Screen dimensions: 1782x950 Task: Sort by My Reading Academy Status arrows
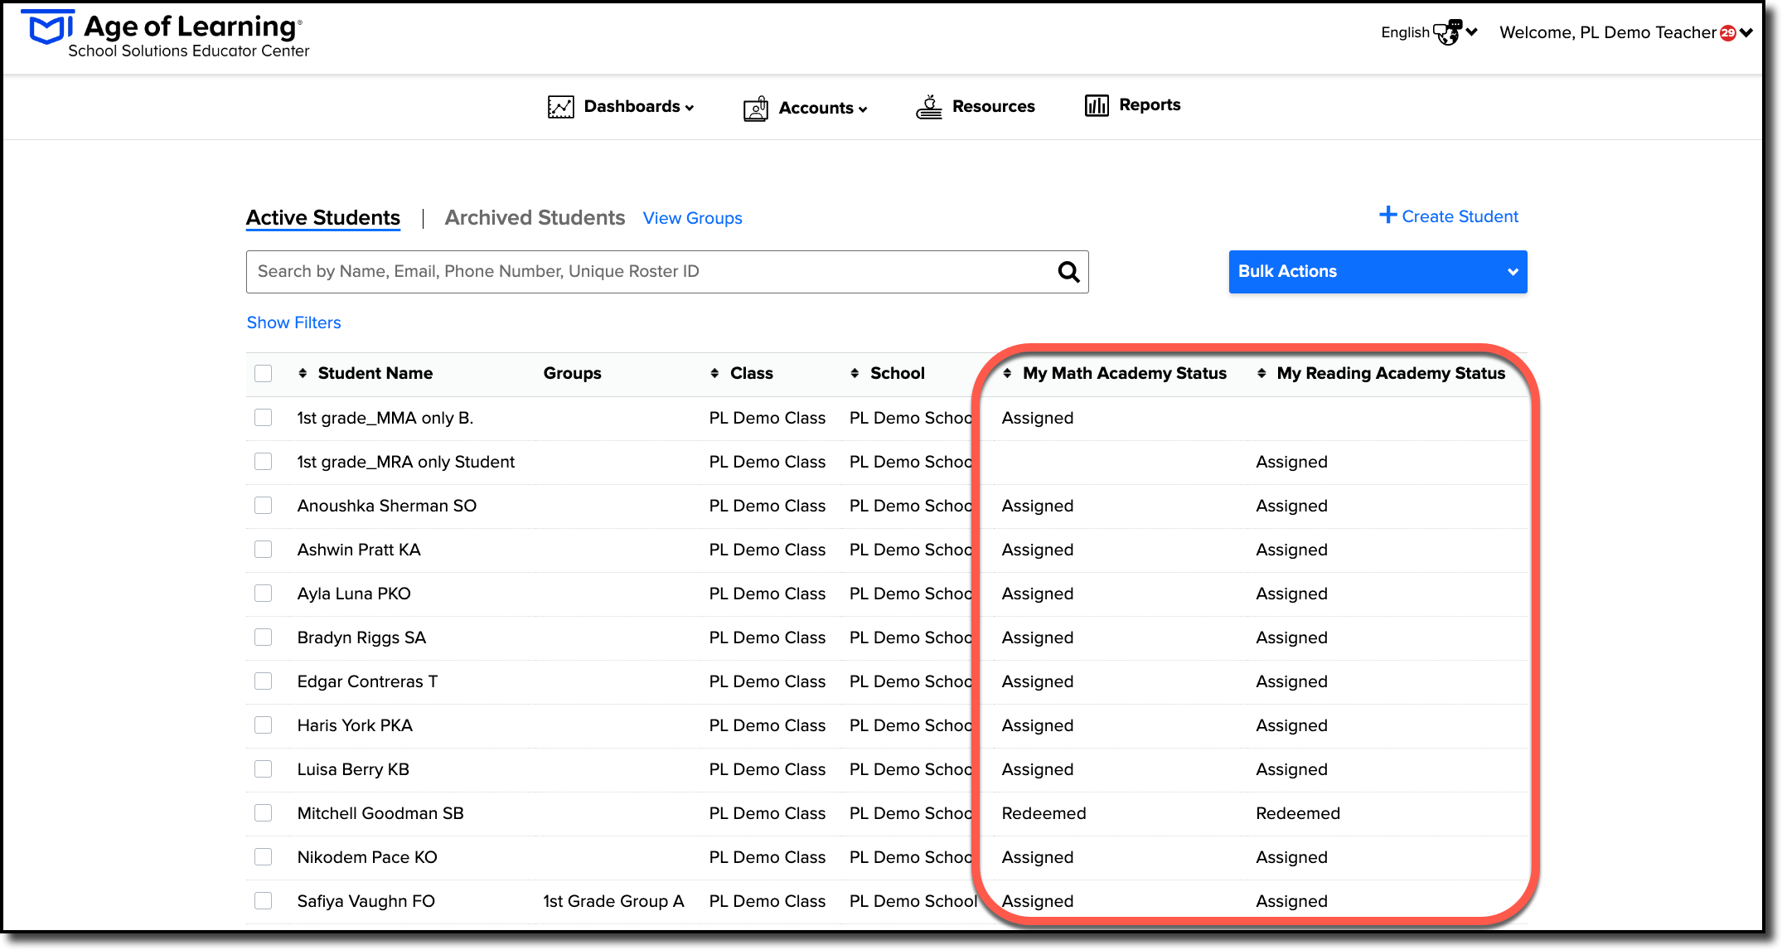point(1261,374)
